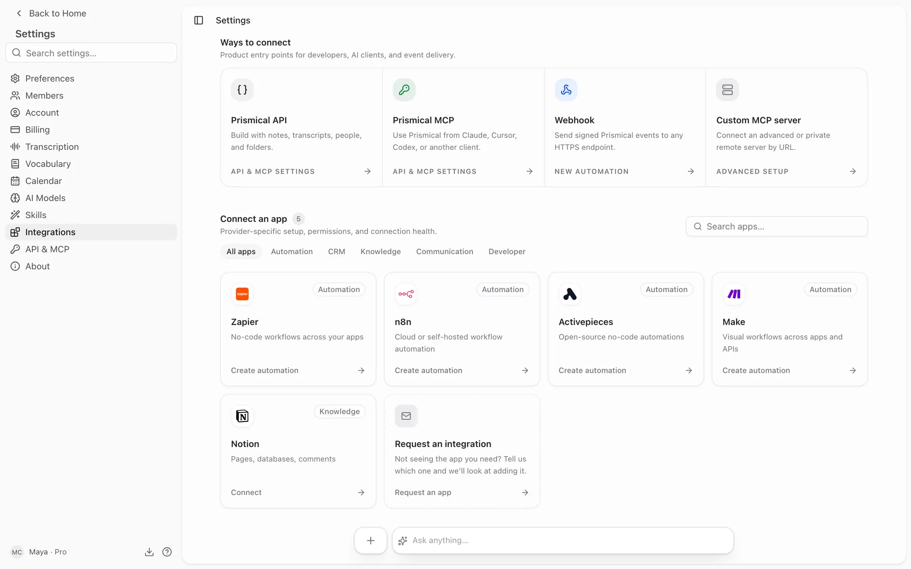The height and width of the screenshot is (569, 911).
Task: Switch to the Knowledge filter tab
Action: [381, 252]
